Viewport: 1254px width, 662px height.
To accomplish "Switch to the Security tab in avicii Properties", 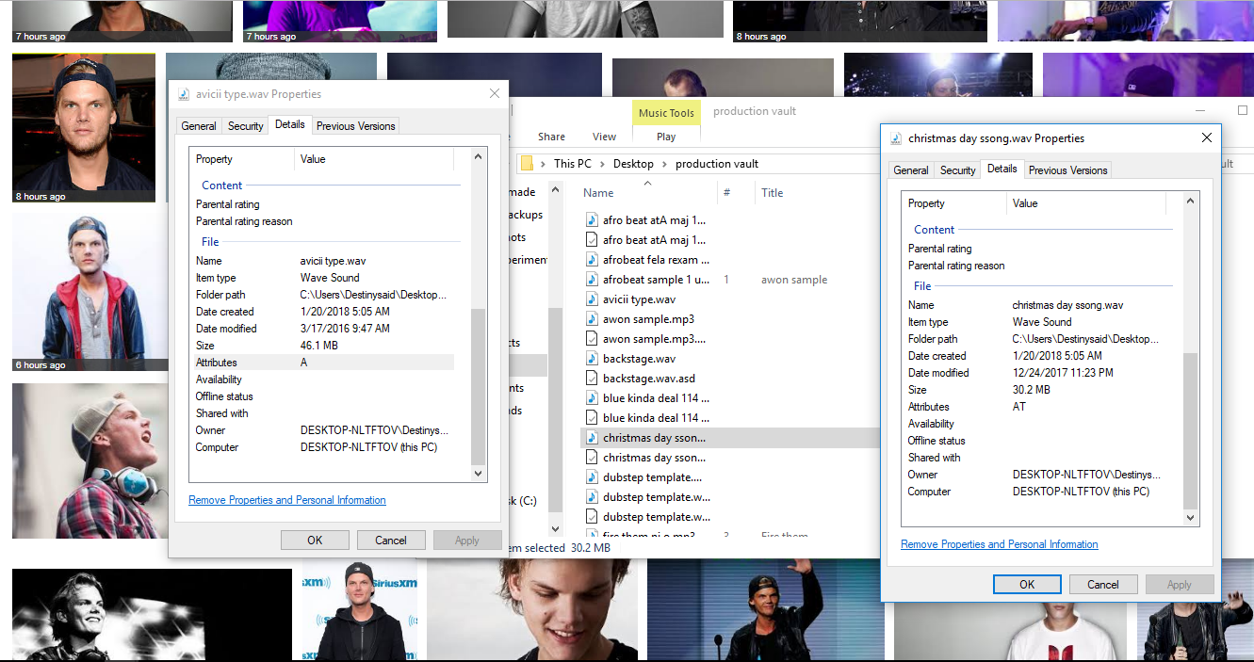I will click(245, 125).
